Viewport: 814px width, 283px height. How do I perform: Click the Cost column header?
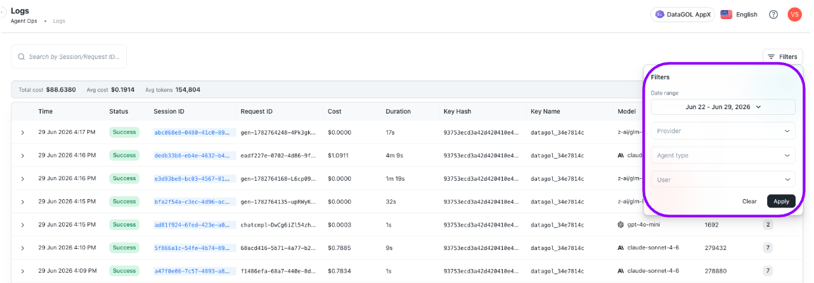tap(334, 111)
